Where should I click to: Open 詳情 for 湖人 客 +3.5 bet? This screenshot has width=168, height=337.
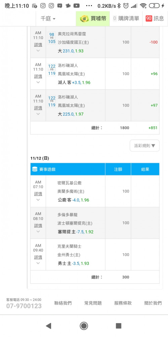[38, 76]
